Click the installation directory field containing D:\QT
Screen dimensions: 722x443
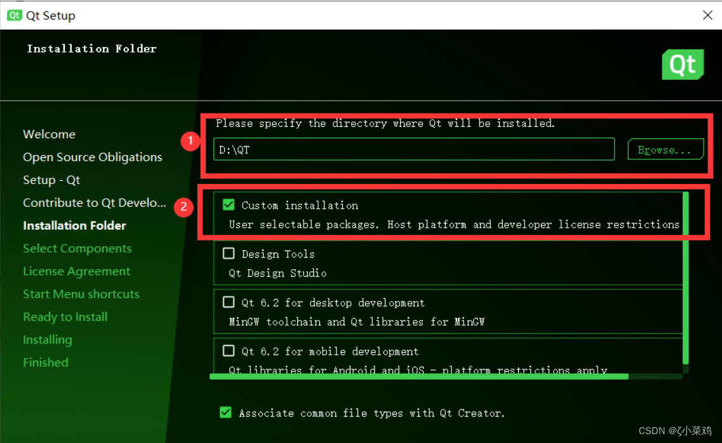[414, 150]
